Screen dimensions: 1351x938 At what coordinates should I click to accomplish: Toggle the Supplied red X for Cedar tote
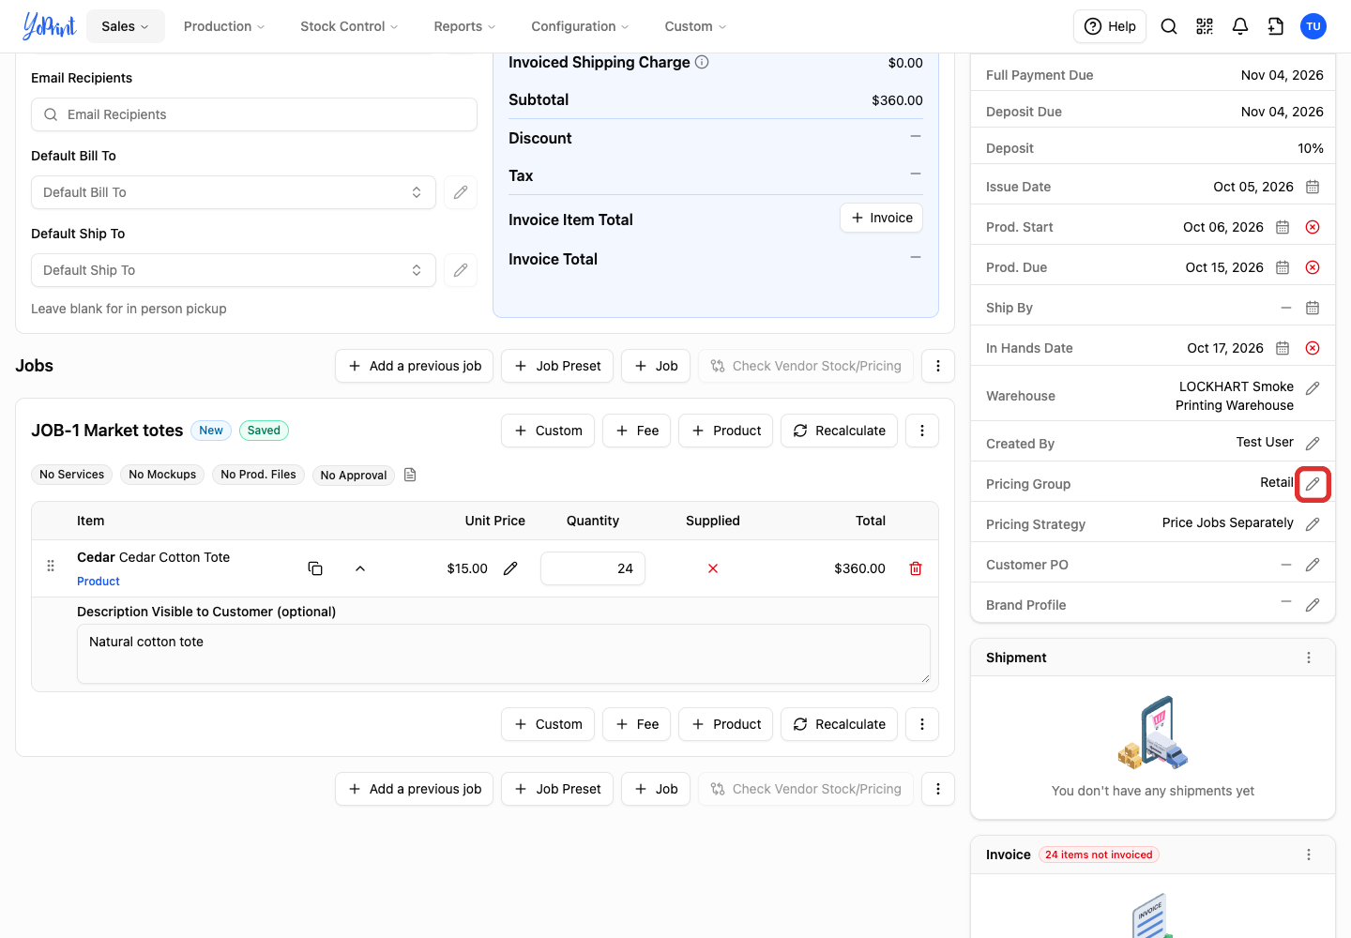(x=713, y=568)
